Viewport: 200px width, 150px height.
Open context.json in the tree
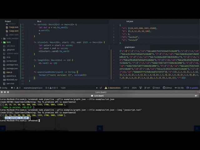coord(12,61)
